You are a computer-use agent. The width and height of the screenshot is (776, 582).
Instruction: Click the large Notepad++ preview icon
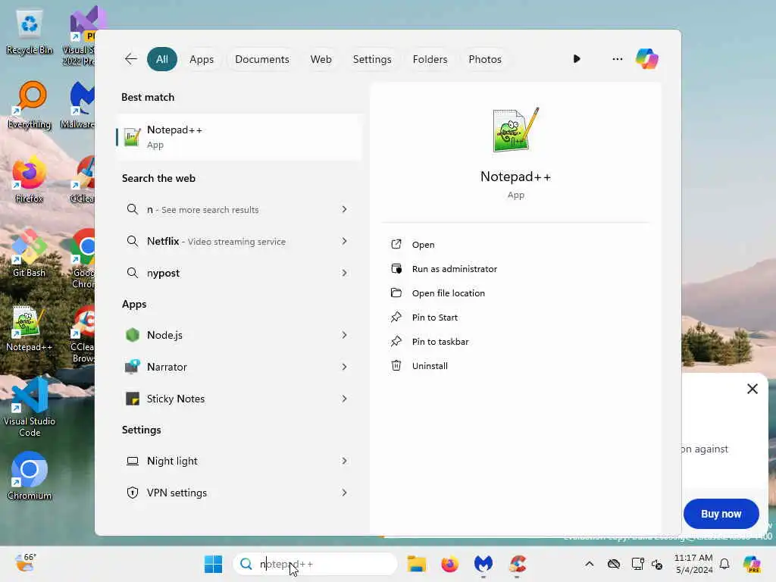[515, 130]
